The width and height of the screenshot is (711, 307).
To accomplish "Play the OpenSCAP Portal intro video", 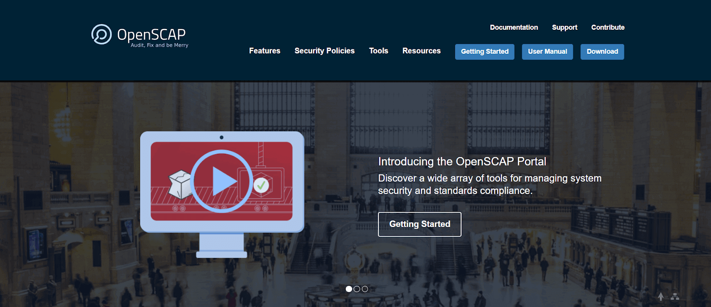I will [222, 181].
